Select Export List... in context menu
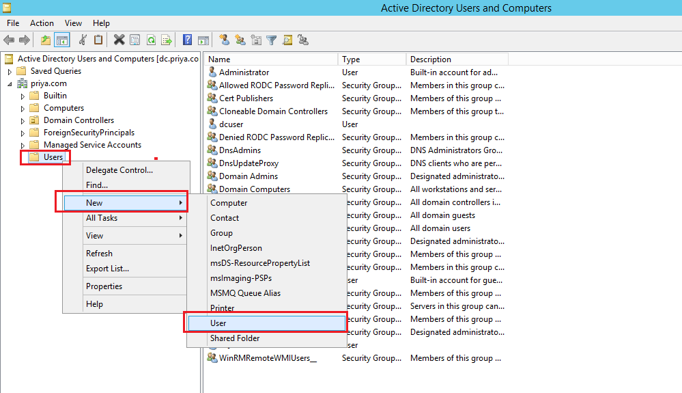Viewport: 682px width, 393px height. coord(126,269)
